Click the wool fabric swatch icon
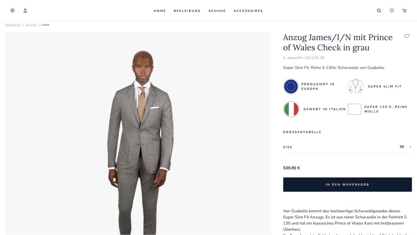The width and height of the screenshot is (417, 235). tap(355, 109)
